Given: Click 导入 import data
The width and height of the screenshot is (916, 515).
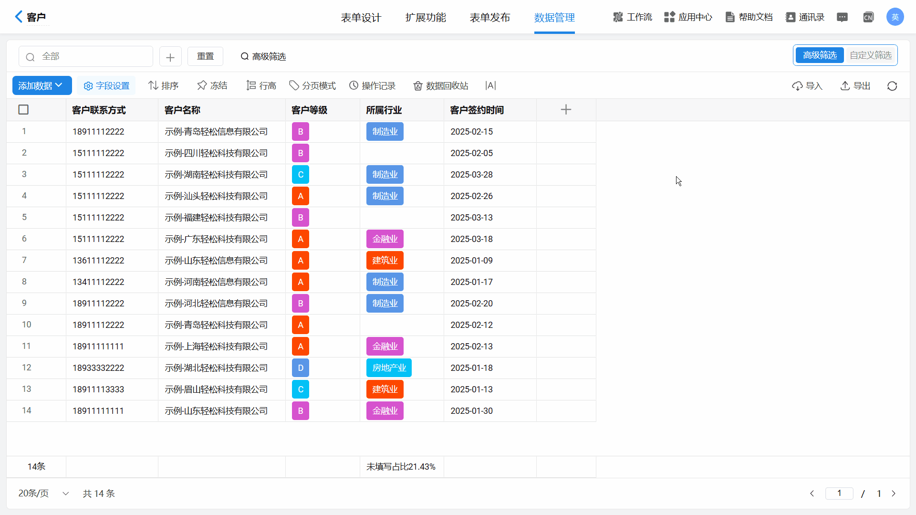Looking at the screenshot, I should click(807, 86).
